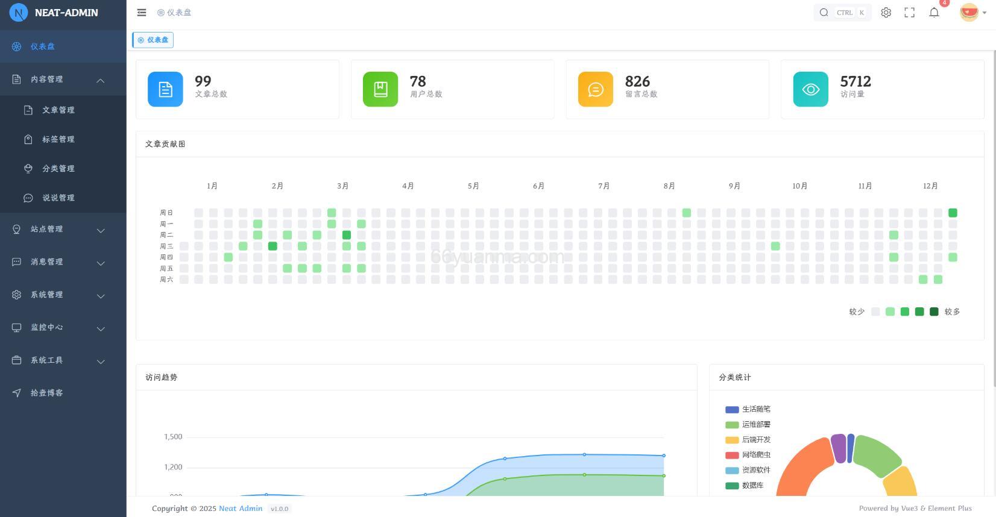This screenshot has height=517, width=996.
Task: Open the Neat Admin footer link
Action: coord(240,509)
